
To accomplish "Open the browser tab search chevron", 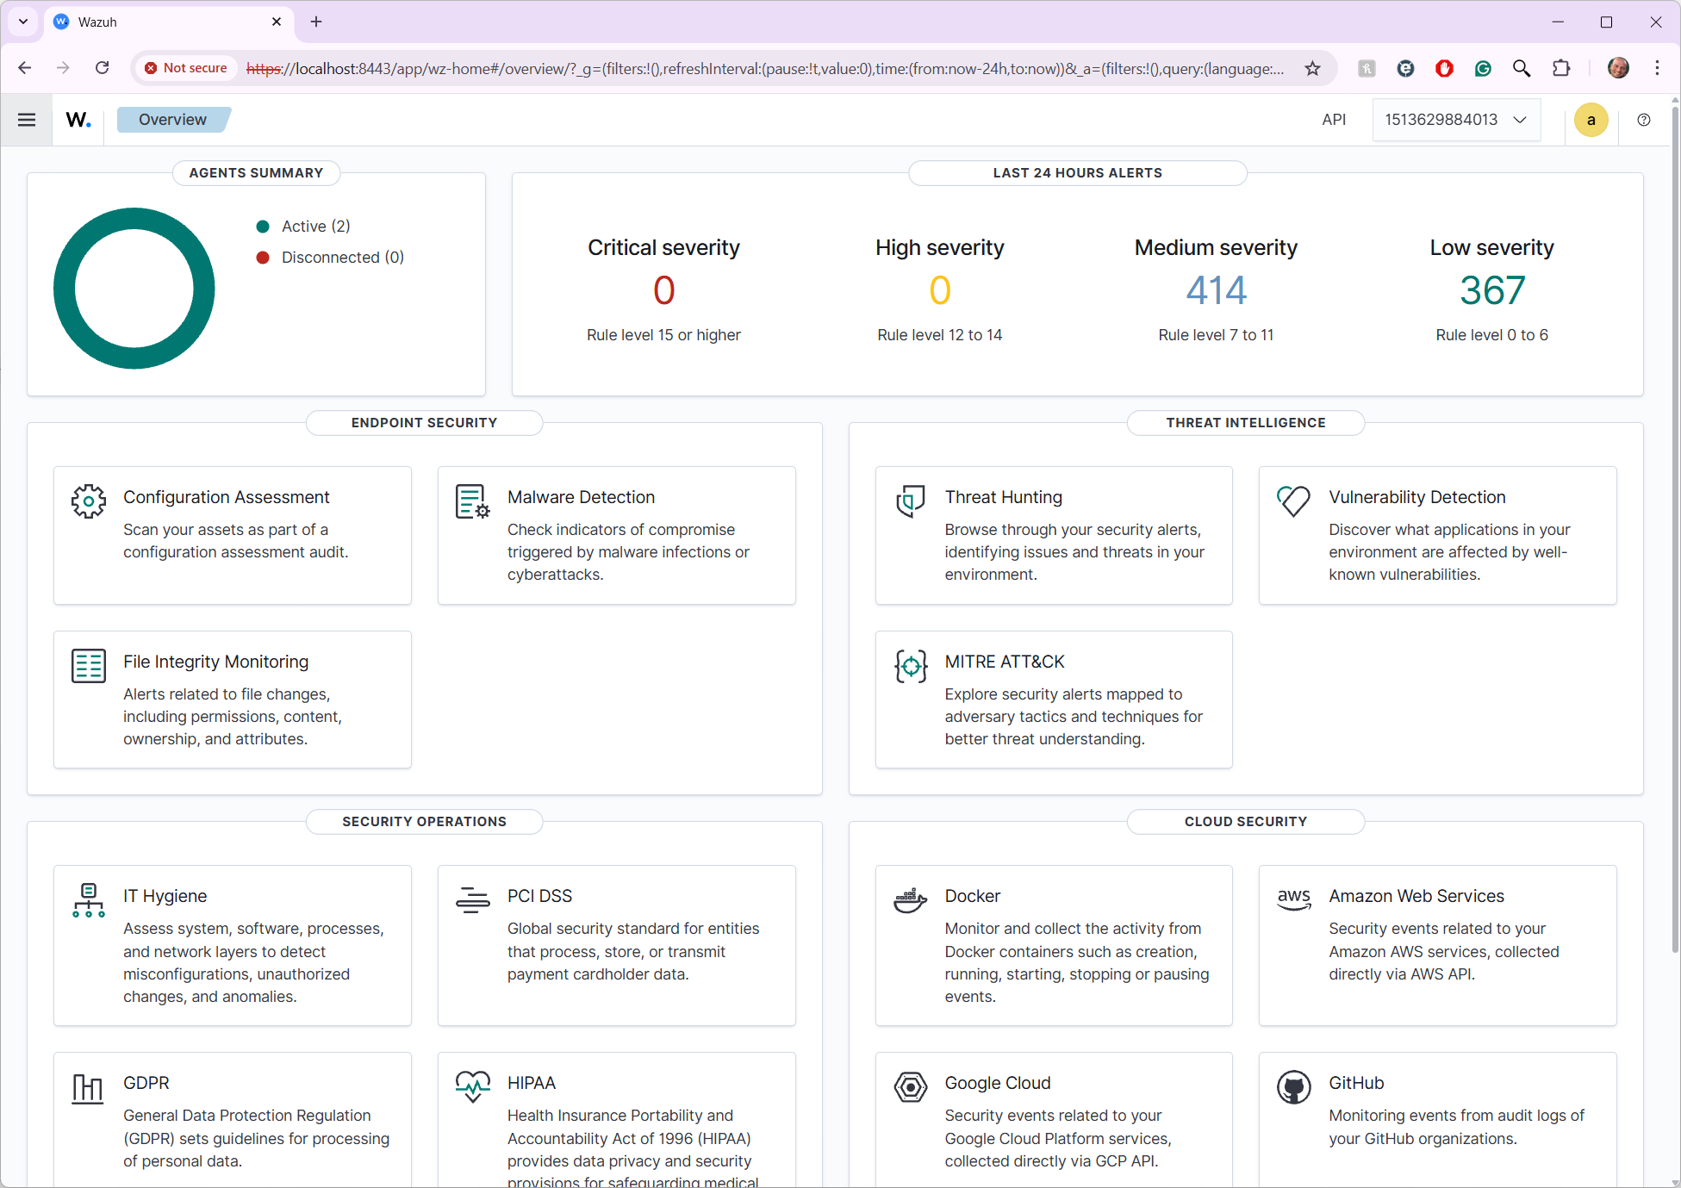I will (x=22, y=22).
